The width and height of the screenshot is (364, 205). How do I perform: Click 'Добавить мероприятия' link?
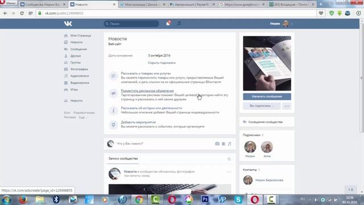tap(138, 122)
